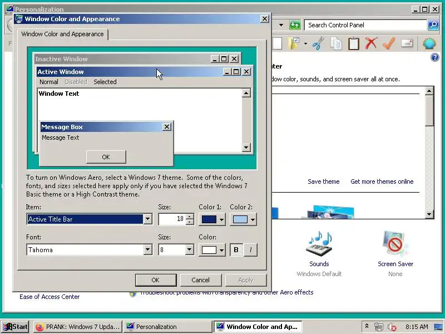Click the Normal menu item in preview

click(49, 82)
